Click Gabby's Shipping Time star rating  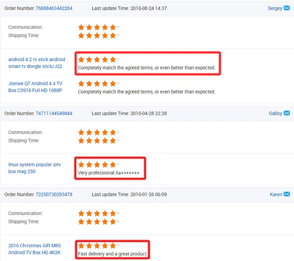[x=98, y=140]
